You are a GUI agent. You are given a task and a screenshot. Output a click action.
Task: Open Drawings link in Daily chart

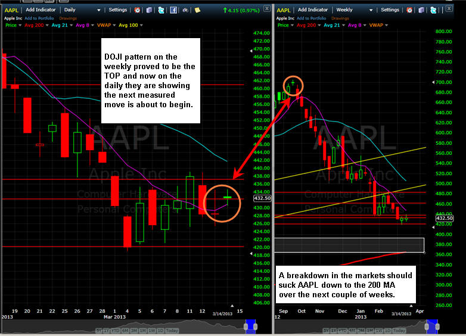click(x=68, y=18)
